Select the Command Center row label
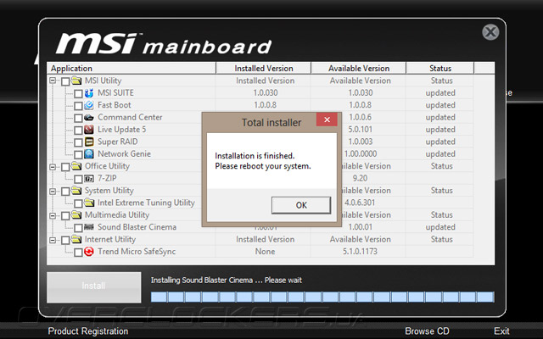 [x=130, y=117]
